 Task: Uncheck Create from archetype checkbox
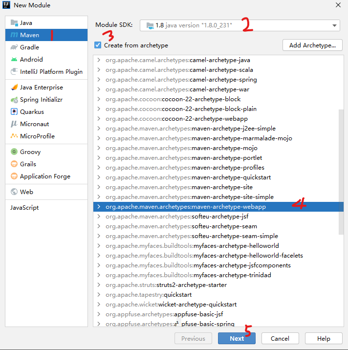coord(98,45)
